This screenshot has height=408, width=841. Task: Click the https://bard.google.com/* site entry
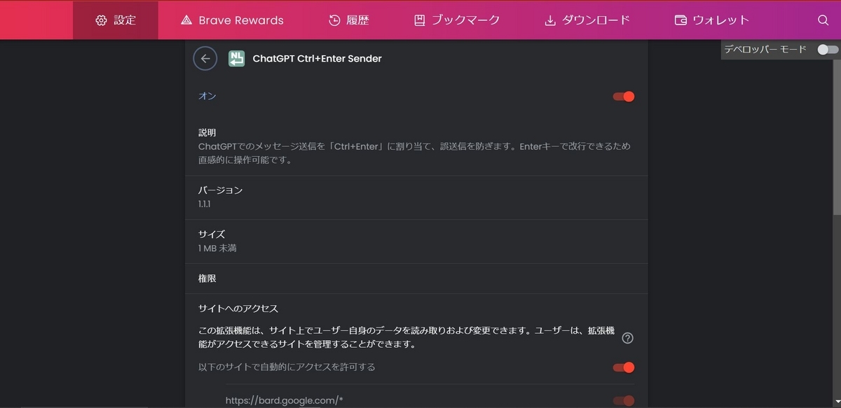[x=284, y=400]
